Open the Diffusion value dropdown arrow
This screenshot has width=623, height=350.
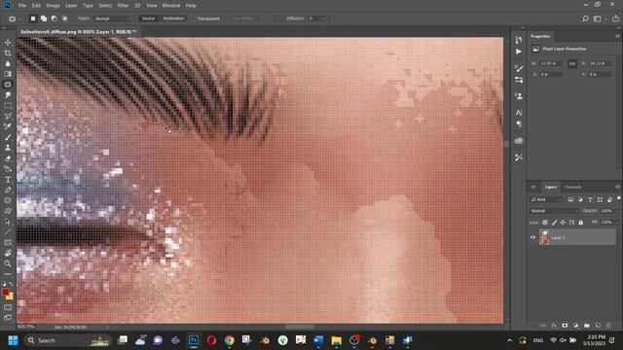[x=322, y=18]
